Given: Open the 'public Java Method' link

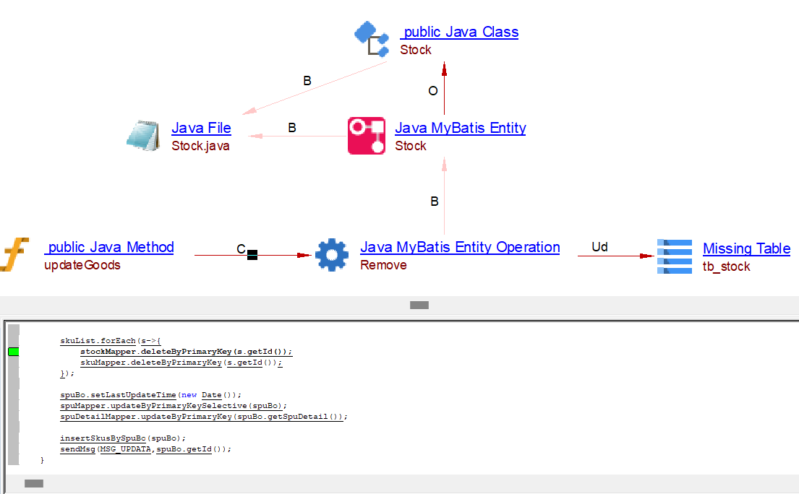Looking at the screenshot, I should pos(109,247).
